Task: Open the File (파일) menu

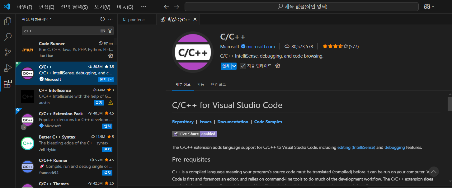Action: click(24, 7)
